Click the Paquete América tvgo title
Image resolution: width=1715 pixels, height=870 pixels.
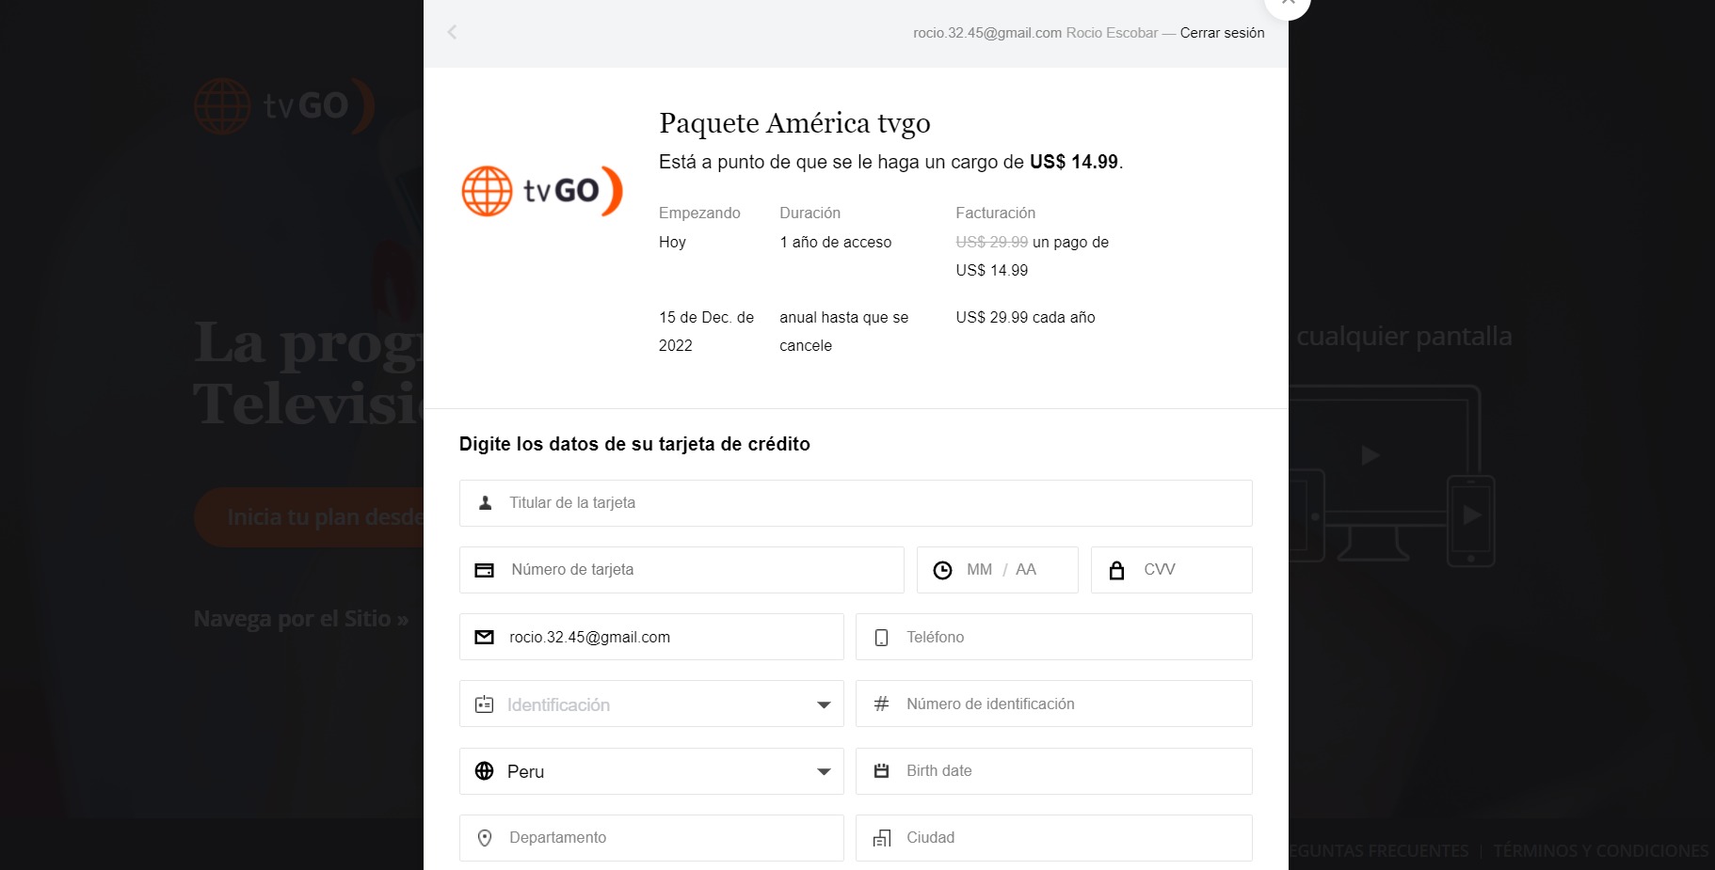[794, 123]
